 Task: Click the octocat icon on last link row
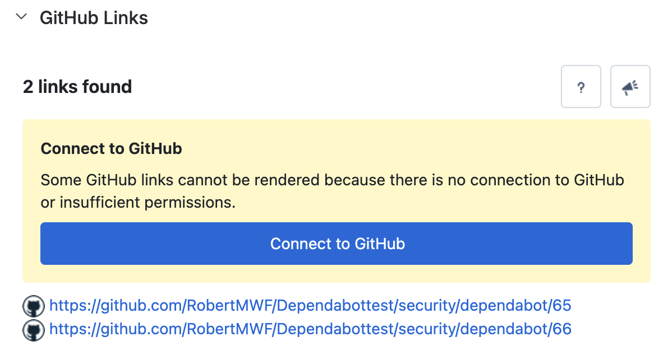coord(34,330)
